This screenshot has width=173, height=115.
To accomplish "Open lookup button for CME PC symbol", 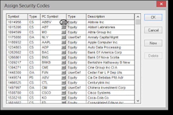I will (63, 68).
